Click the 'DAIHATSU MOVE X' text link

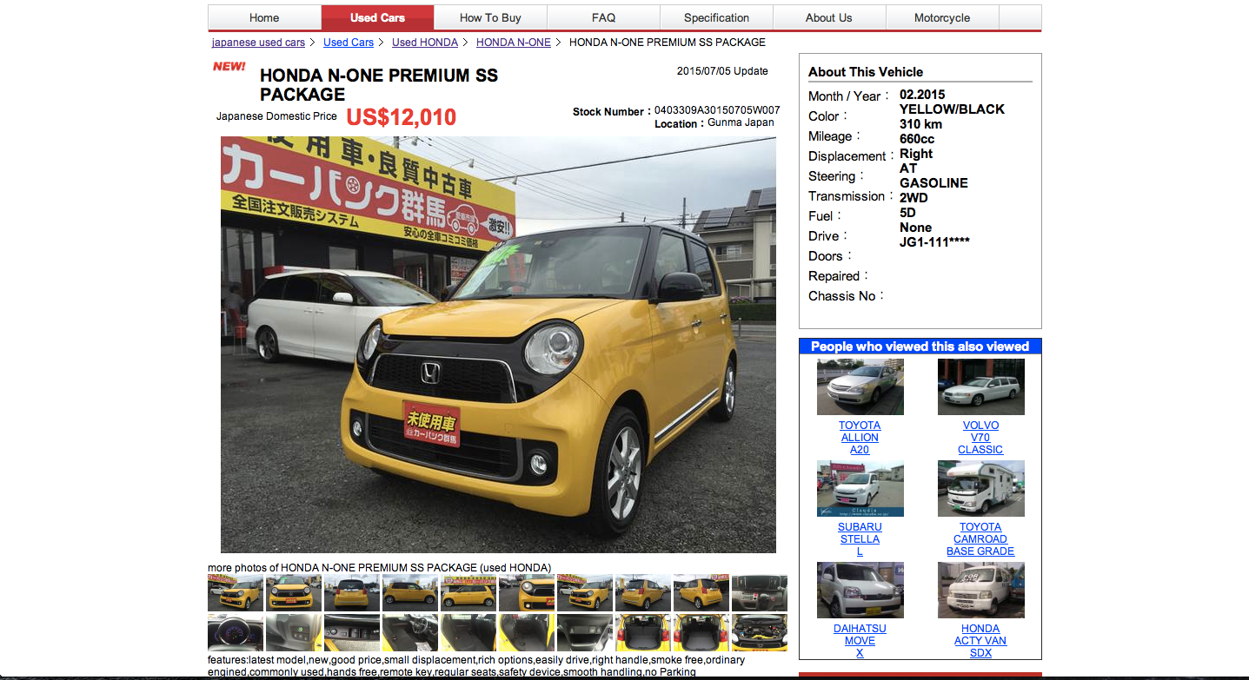pos(860,641)
